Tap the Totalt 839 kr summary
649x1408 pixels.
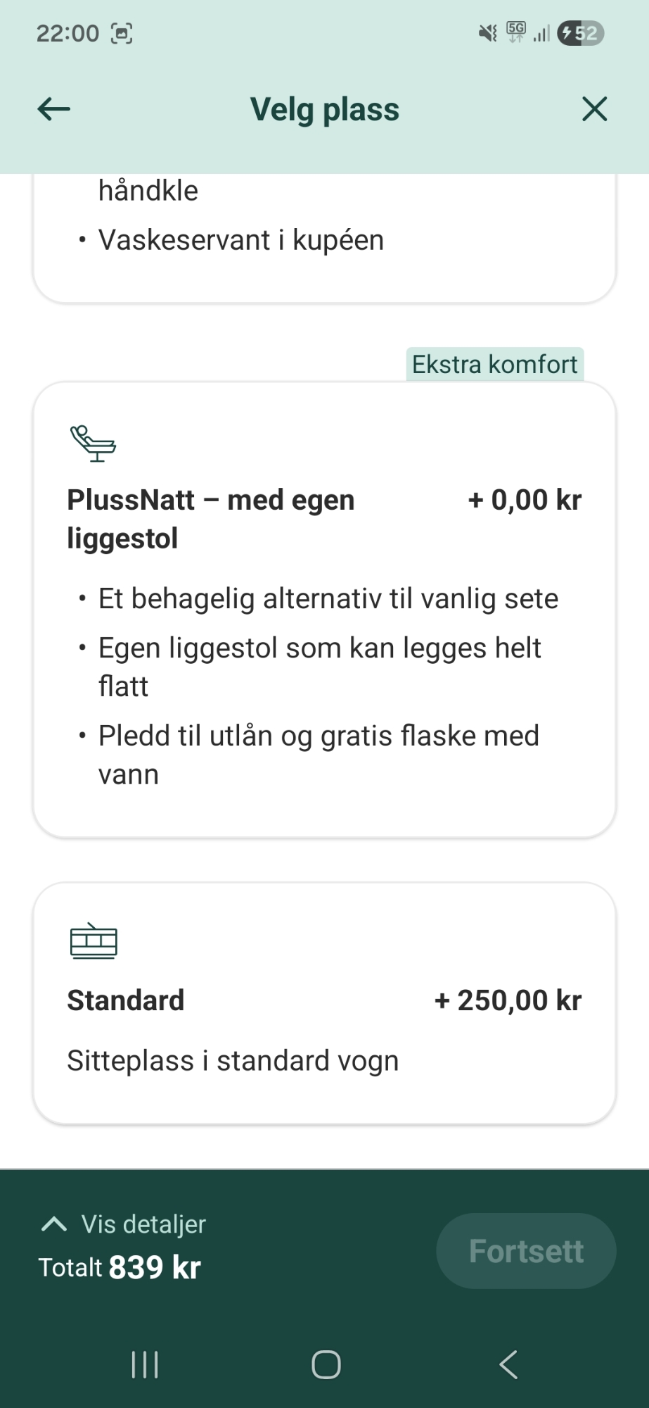(120, 1267)
